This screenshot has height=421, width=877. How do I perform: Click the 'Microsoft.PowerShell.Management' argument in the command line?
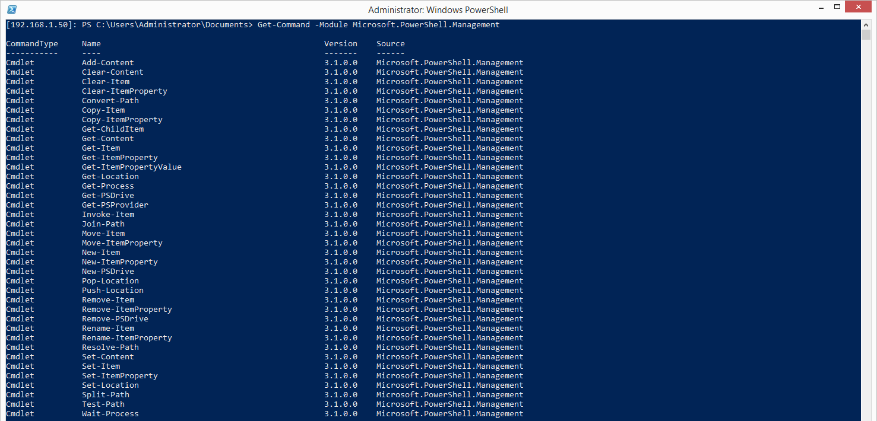tap(426, 25)
